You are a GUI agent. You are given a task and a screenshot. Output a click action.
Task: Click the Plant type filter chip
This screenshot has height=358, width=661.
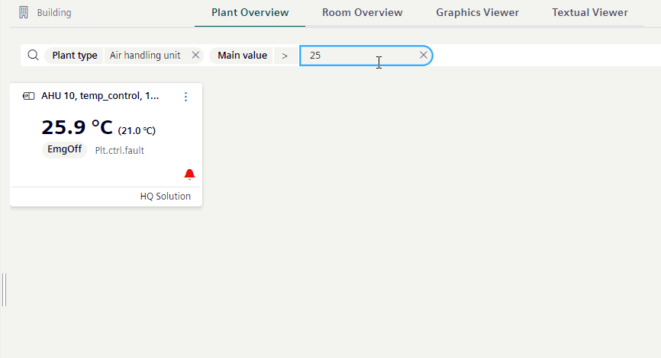[75, 56]
